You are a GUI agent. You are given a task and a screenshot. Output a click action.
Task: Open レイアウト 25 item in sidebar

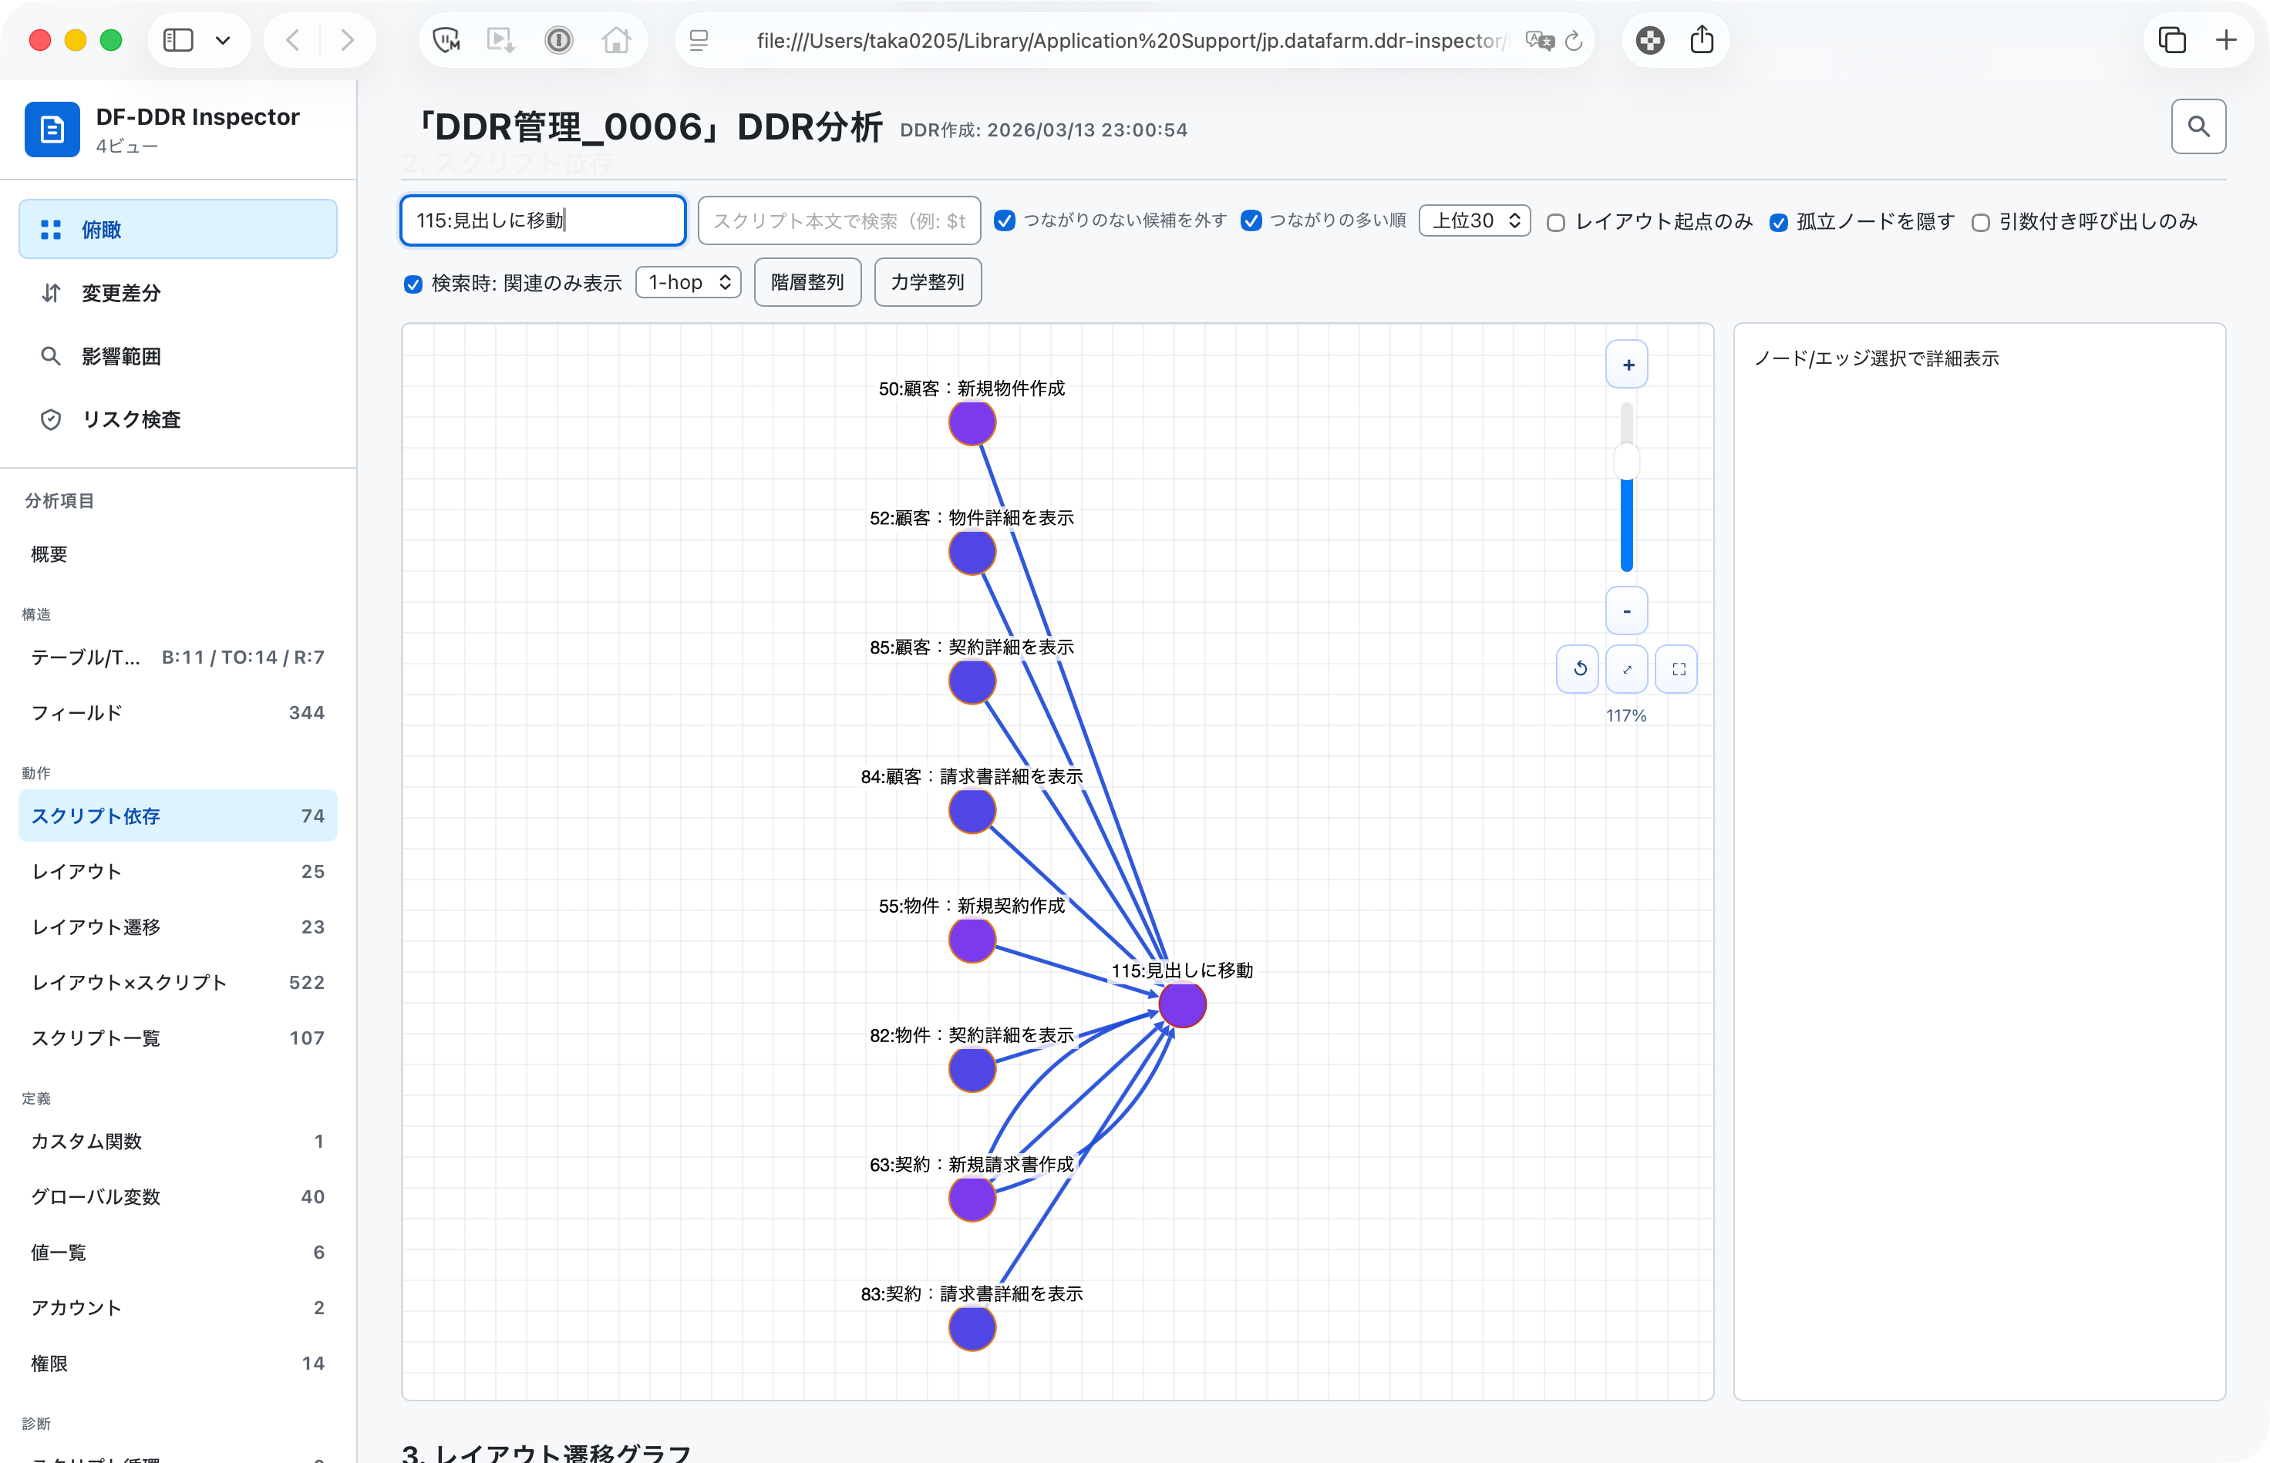(177, 871)
